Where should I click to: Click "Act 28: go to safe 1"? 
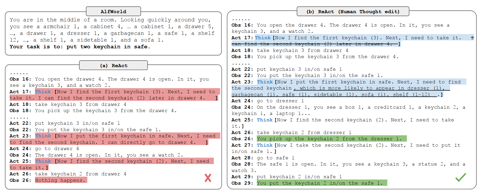263,158
